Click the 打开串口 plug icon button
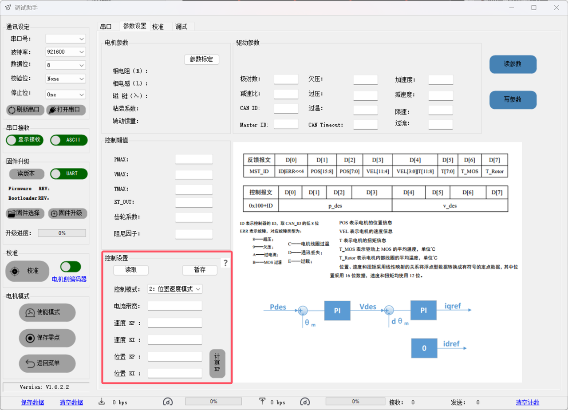Screen dimensions: 568x410 (x=66, y=110)
